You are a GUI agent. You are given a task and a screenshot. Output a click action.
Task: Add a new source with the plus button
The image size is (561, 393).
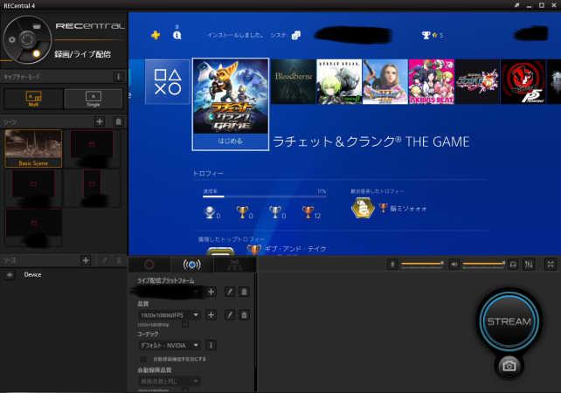(86, 260)
